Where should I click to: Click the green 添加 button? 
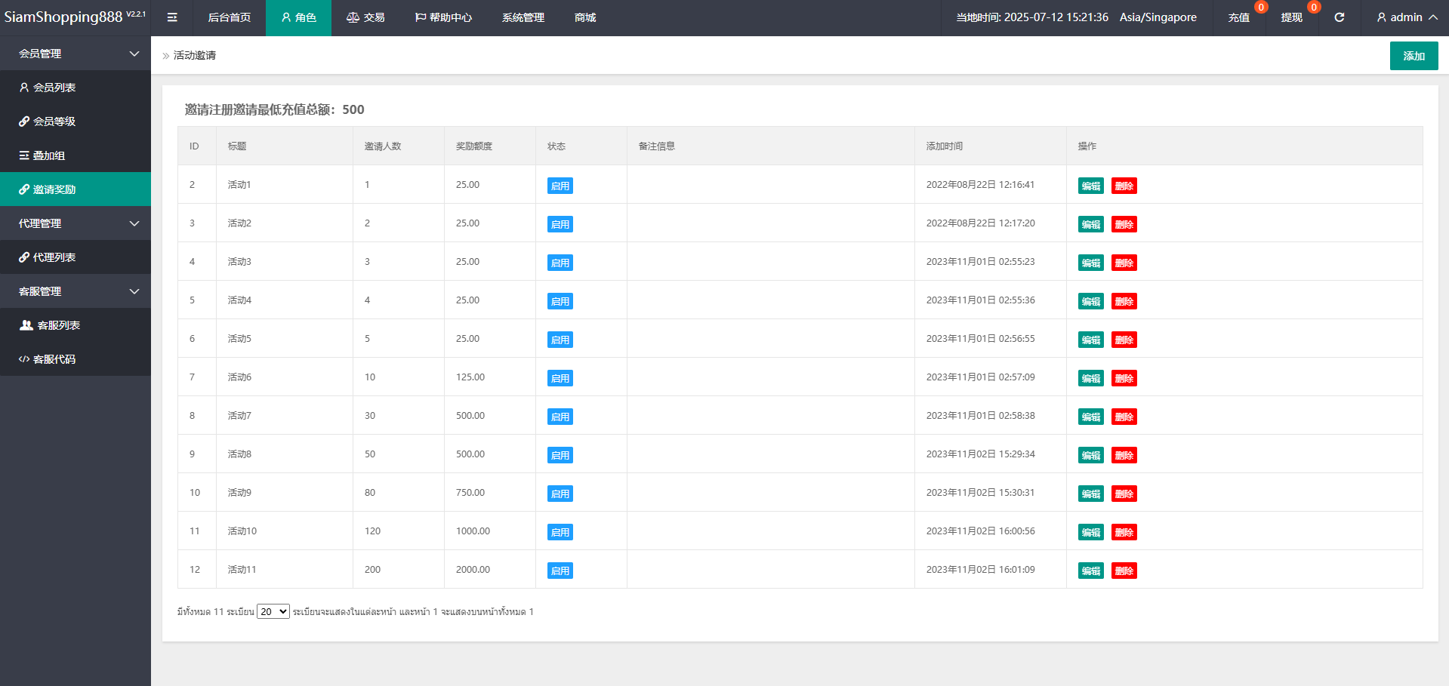pos(1414,56)
